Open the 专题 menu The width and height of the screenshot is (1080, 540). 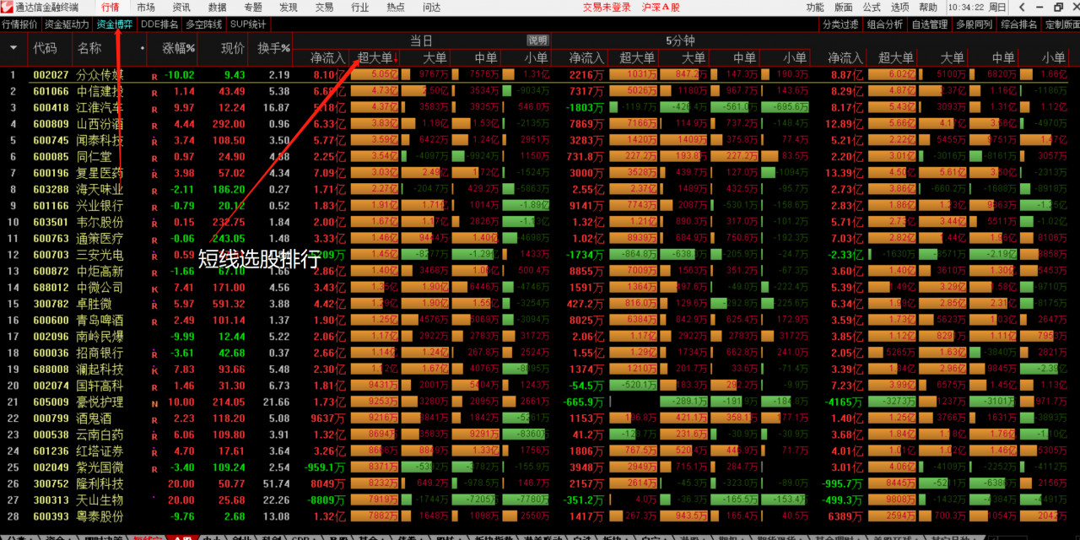pyautogui.click(x=252, y=7)
